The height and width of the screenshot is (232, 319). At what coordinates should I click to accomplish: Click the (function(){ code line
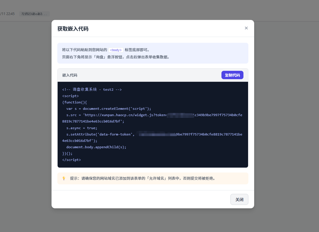tap(74, 102)
